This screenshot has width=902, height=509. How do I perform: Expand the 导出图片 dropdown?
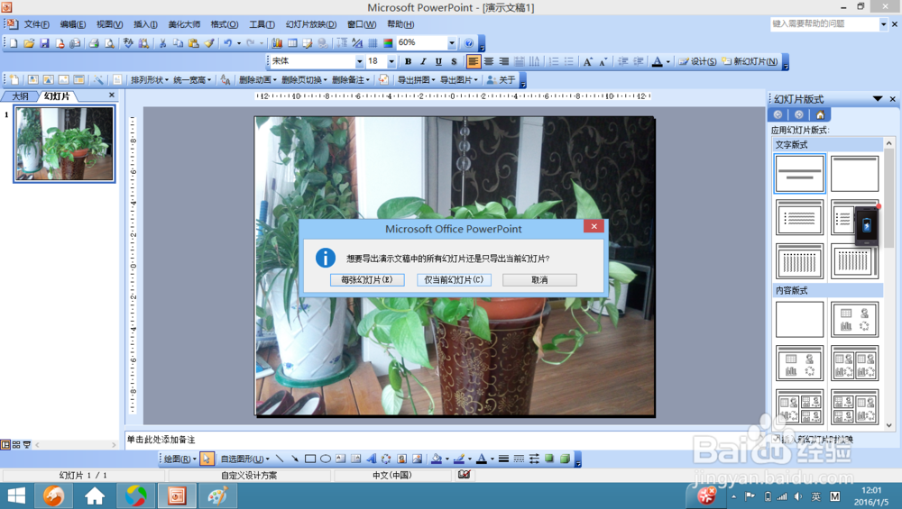[x=459, y=80]
